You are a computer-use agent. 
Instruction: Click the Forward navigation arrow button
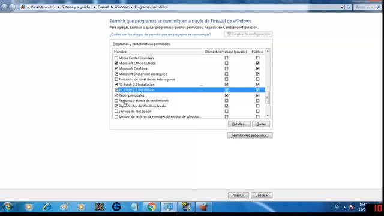coord(12,7)
